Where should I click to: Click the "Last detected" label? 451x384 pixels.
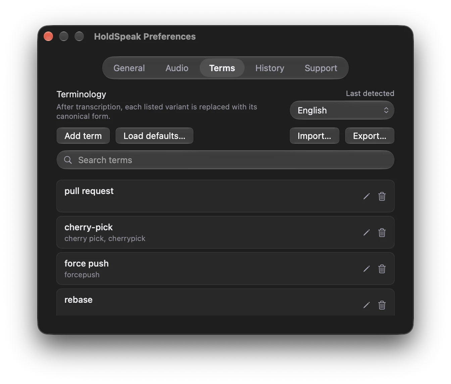pos(370,94)
